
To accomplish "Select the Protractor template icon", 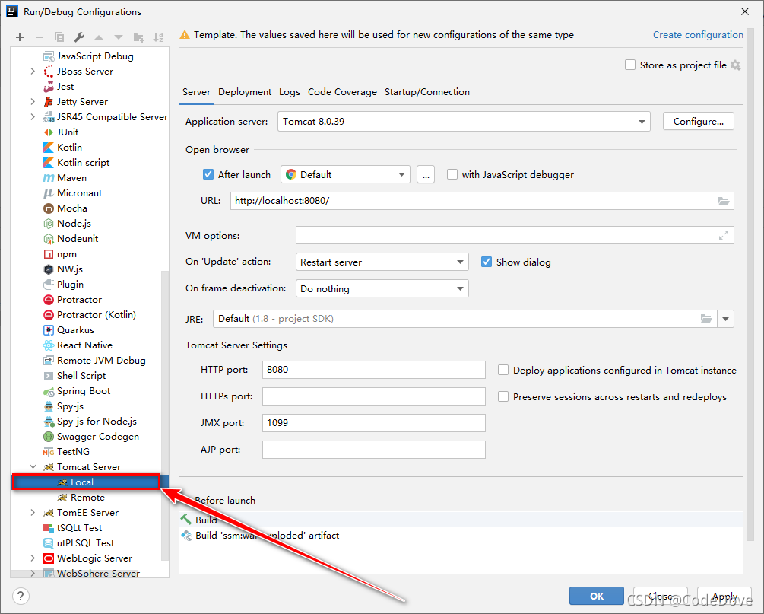I will pos(48,300).
